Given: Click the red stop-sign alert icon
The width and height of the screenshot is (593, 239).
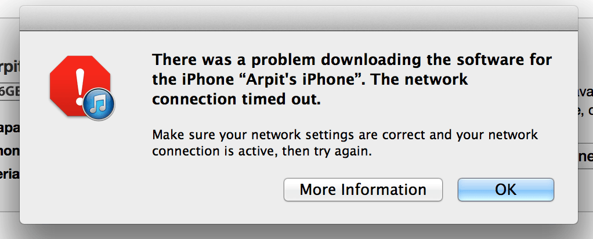Looking at the screenshot, I should pyautogui.click(x=80, y=85).
